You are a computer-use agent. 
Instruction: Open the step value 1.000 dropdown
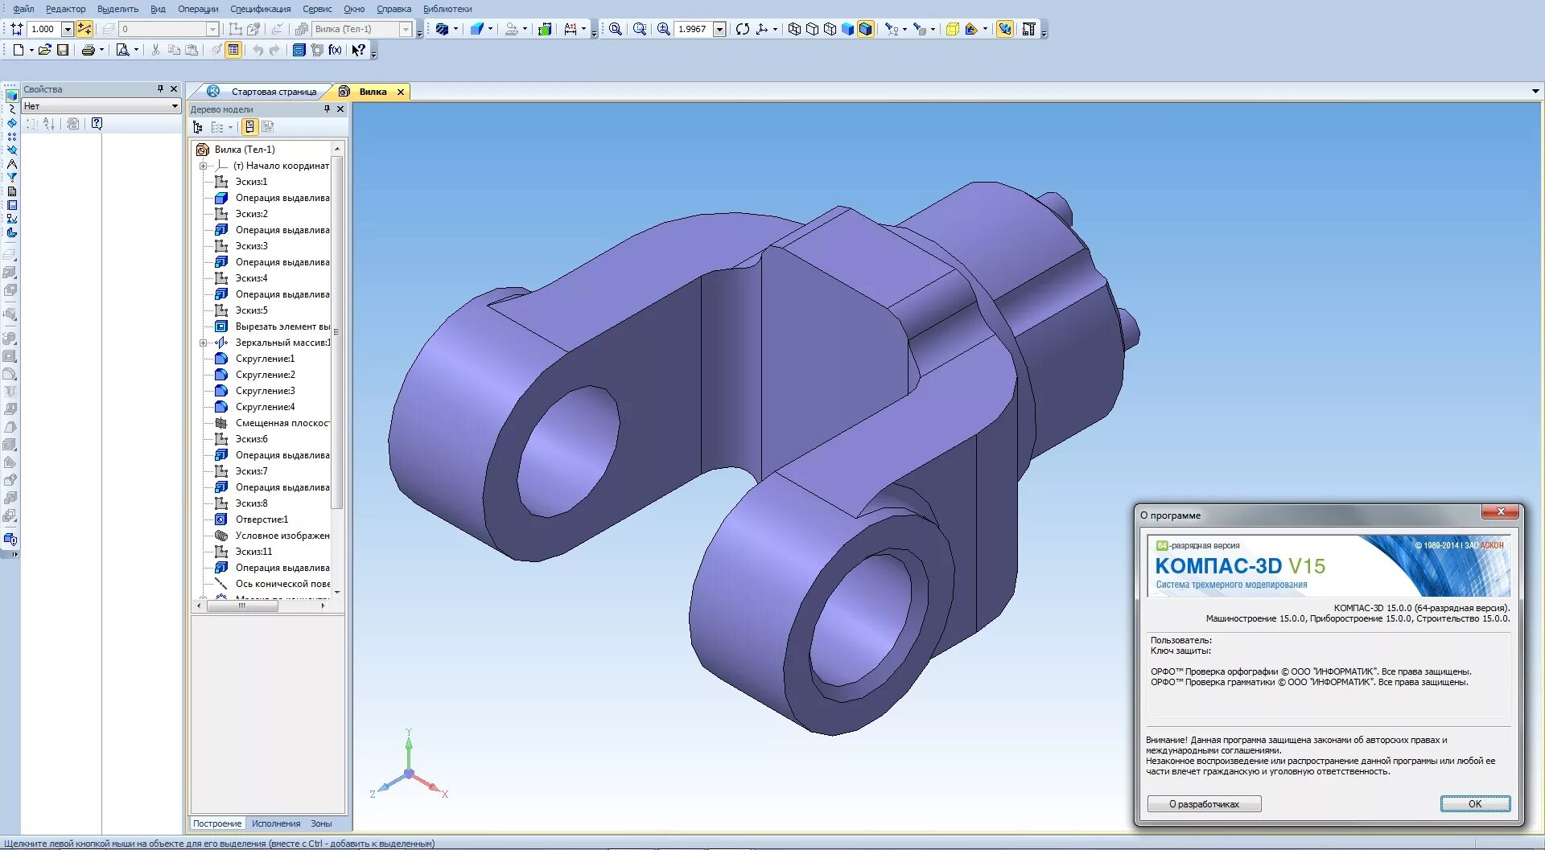68,29
